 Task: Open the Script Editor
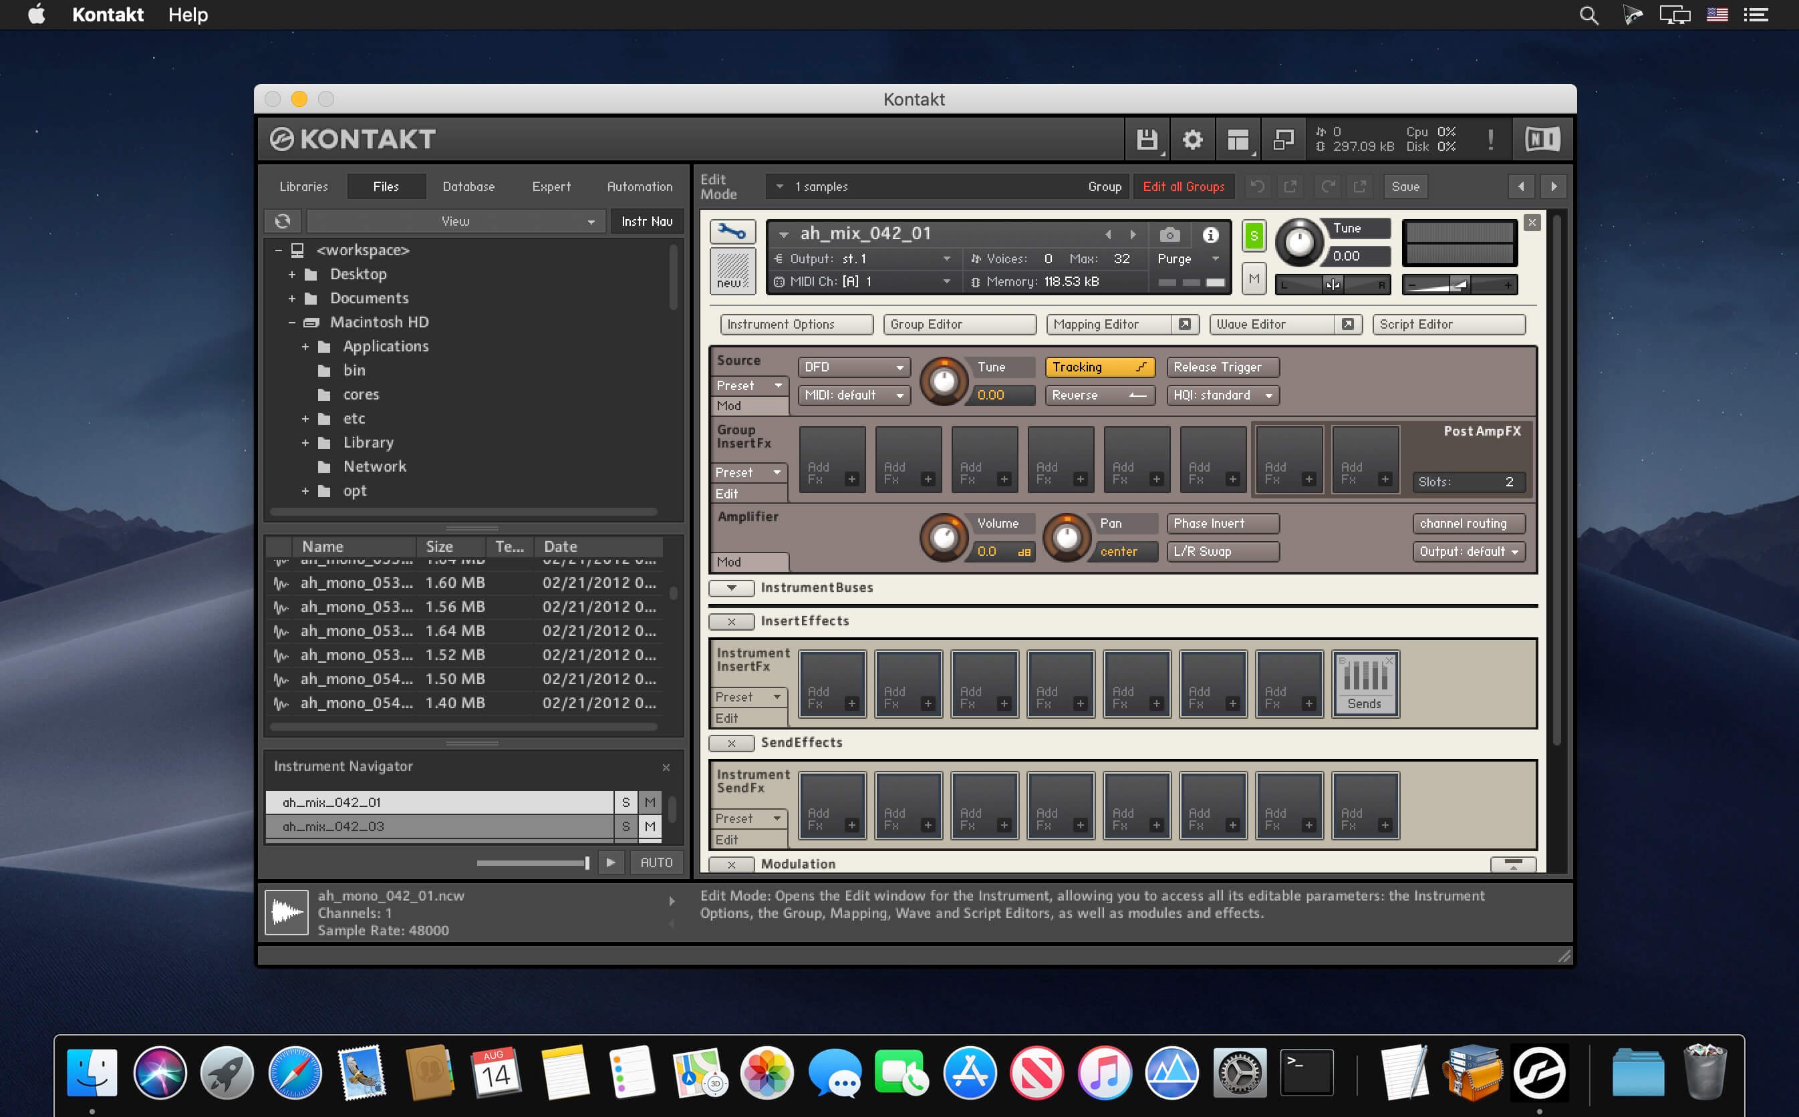tap(1449, 324)
